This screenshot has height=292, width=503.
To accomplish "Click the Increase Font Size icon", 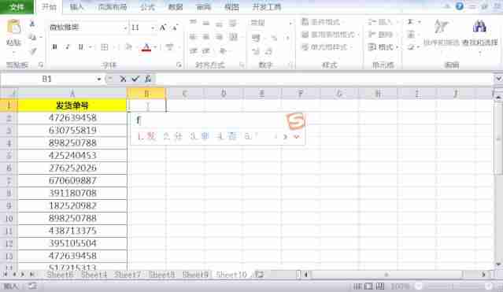I will click(163, 28).
